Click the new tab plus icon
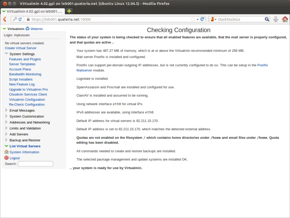The height and width of the screenshot is (218, 290). [69, 11]
